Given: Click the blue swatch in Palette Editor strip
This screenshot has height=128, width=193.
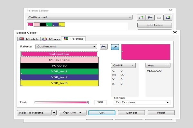Looking at the screenshot, I should tap(55, 25).
